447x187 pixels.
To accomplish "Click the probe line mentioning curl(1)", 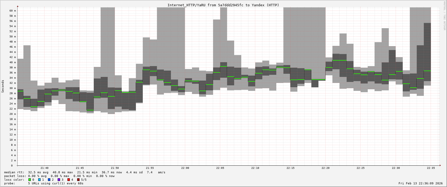I will click(44, 183).
